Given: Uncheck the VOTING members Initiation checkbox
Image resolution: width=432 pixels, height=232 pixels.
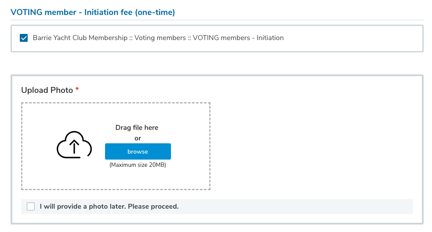Looking at the screenshot, I should [24, 38].
